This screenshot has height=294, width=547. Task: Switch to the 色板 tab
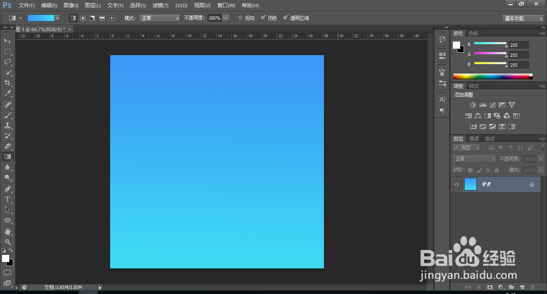pos(474,34)
